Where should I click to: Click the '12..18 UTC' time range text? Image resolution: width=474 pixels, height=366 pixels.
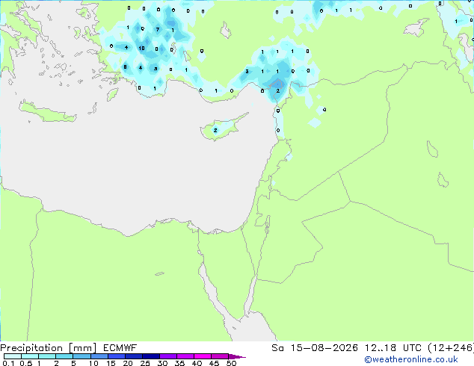click(393, 348)
